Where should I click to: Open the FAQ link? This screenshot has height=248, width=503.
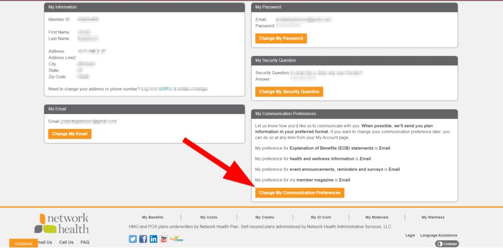click(x=85, y=242)
